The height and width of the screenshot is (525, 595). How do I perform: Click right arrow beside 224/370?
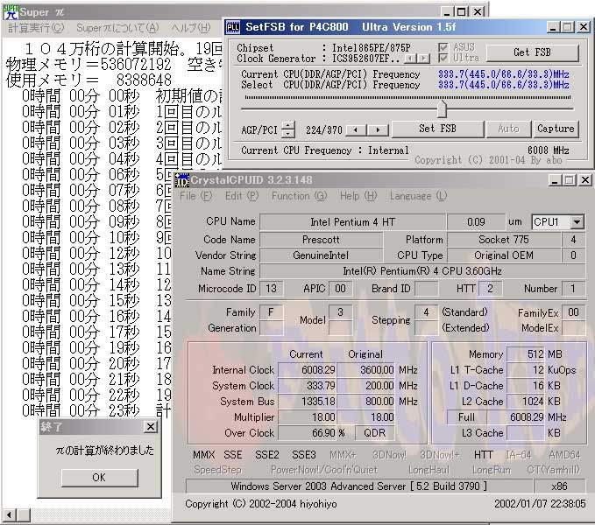378,129
